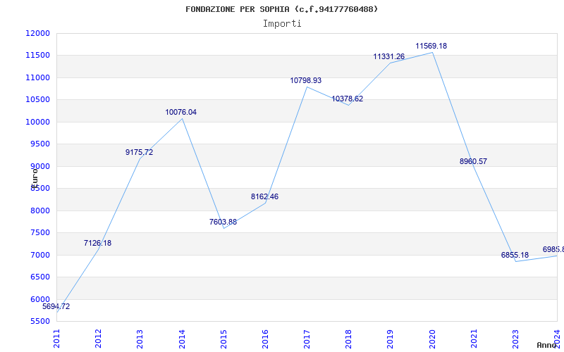This screenshot has height=352, width=564.
Task: Click x-axis year label 2014
Action: point(182,339)
